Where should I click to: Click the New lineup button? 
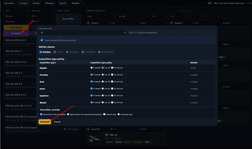point(16,27)
